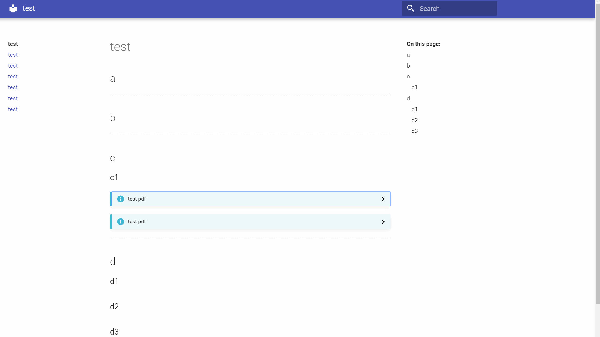Select third blue test sidebar link
This screenshot has height=337, width=600.
point(13,77)
